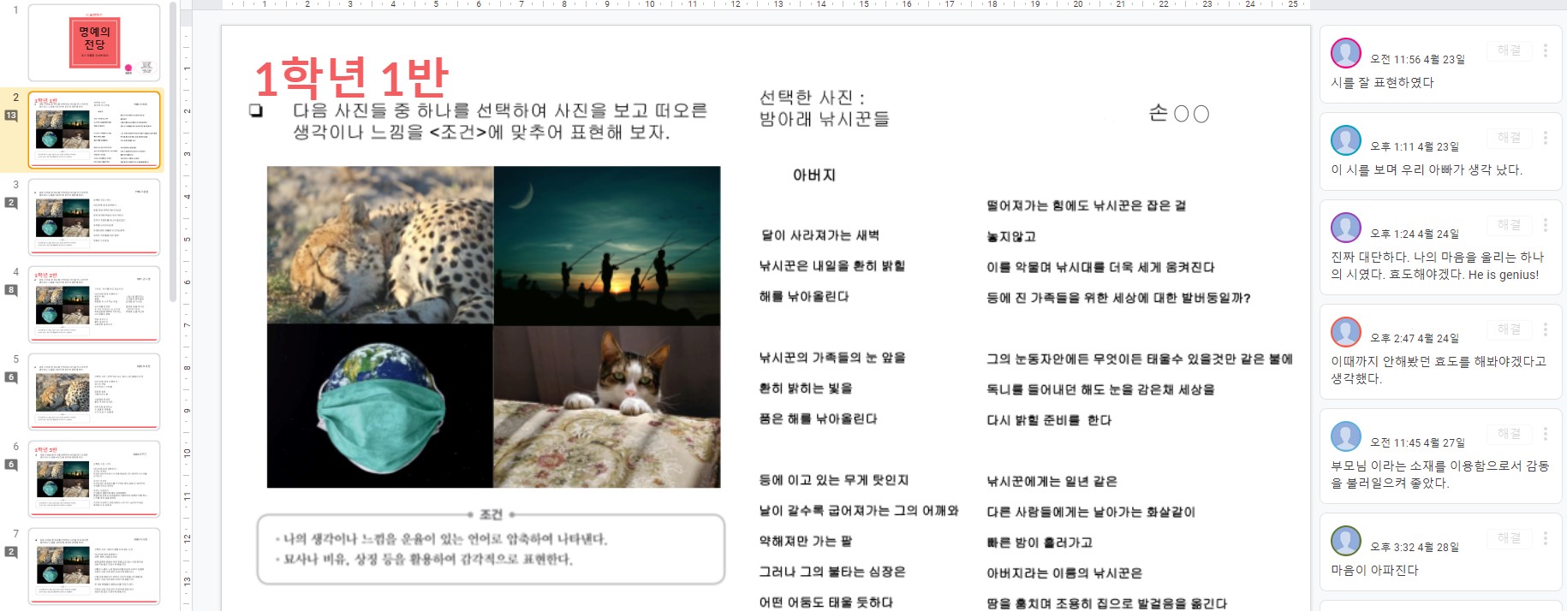
Task: Click the poem line '해를 낚아올린다'
Action: (804, 297)
